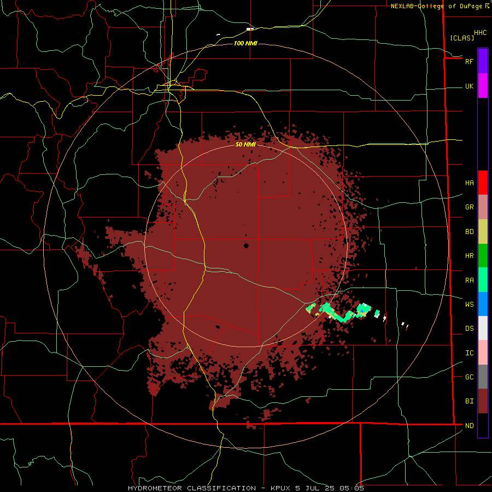Click the HR legend label
Image resolution: width=492 pixels, height=492 pixels.
pos(469,256)
